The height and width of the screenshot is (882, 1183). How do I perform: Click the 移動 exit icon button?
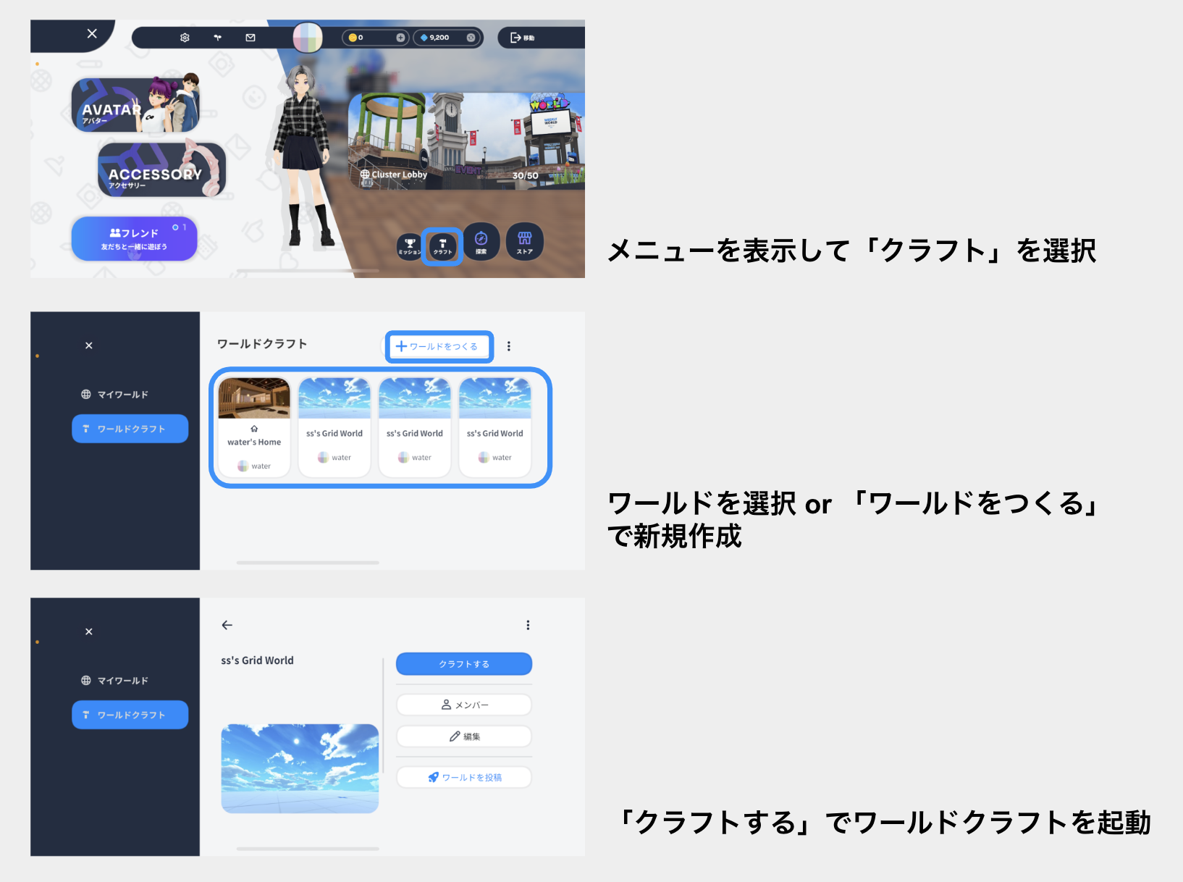(x=526, y=36)
